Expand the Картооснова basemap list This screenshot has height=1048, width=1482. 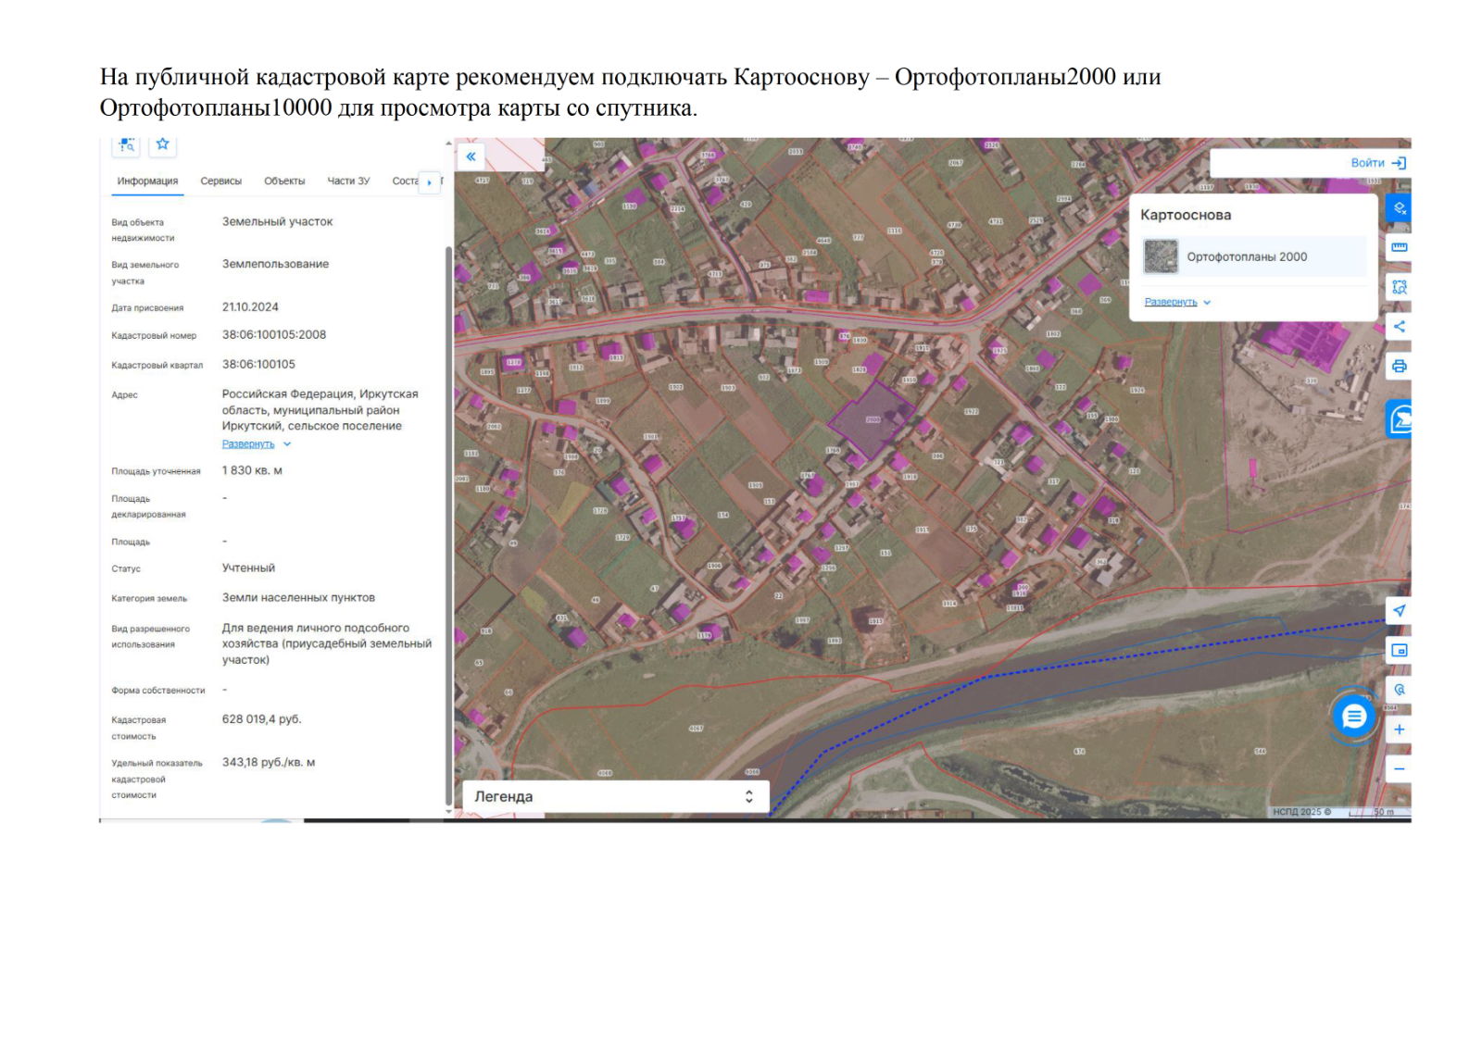(1171, 303)
